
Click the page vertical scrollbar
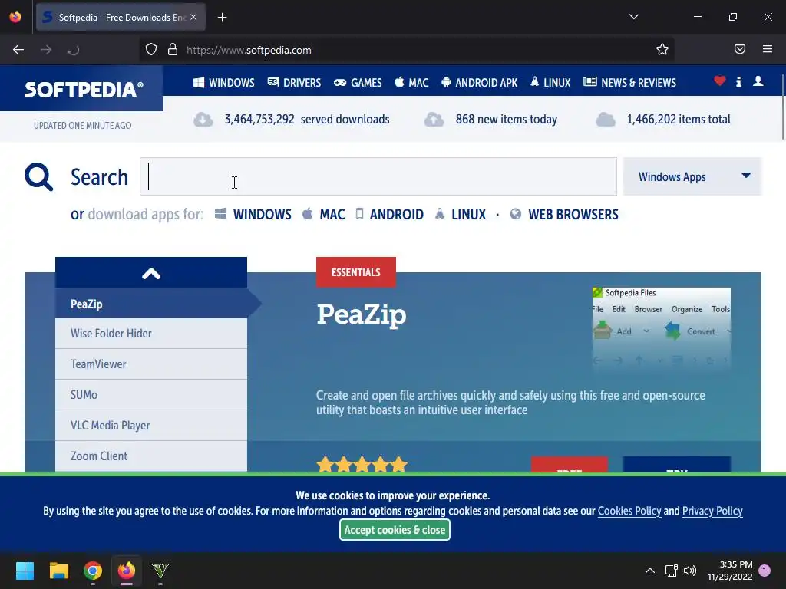[782, 107]
